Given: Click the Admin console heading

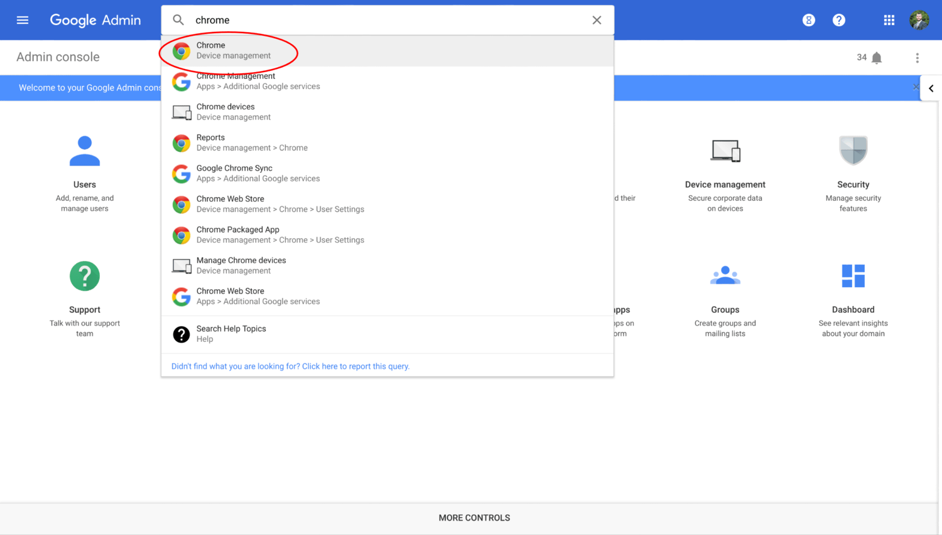Looking at the screenshot, I should [58, 57].
